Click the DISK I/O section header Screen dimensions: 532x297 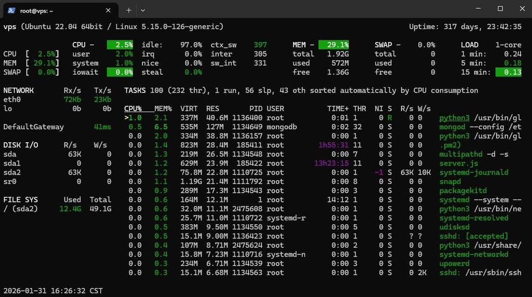(20, 145)
